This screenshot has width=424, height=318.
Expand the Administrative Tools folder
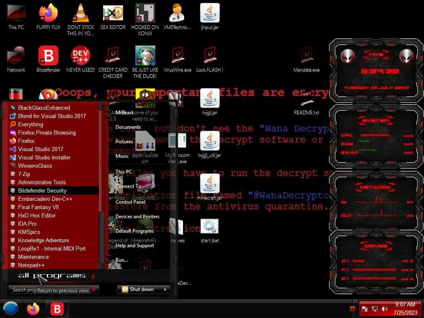pos(53,182)
